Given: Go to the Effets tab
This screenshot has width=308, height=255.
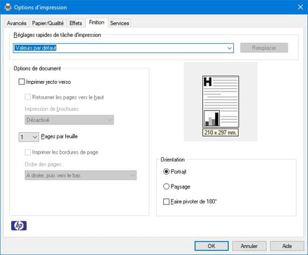Looking at the screenshot, I should 76,23.
